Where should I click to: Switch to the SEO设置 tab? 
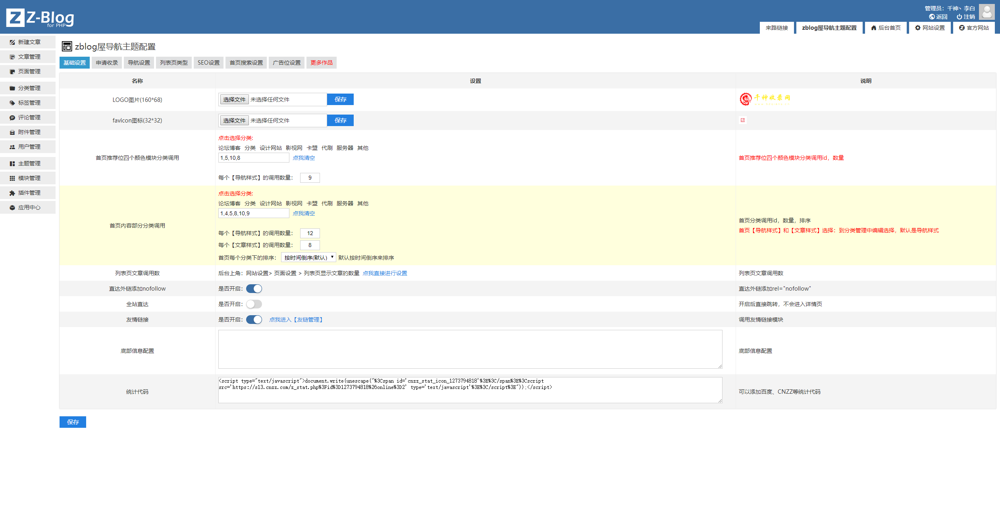[208, 63]
